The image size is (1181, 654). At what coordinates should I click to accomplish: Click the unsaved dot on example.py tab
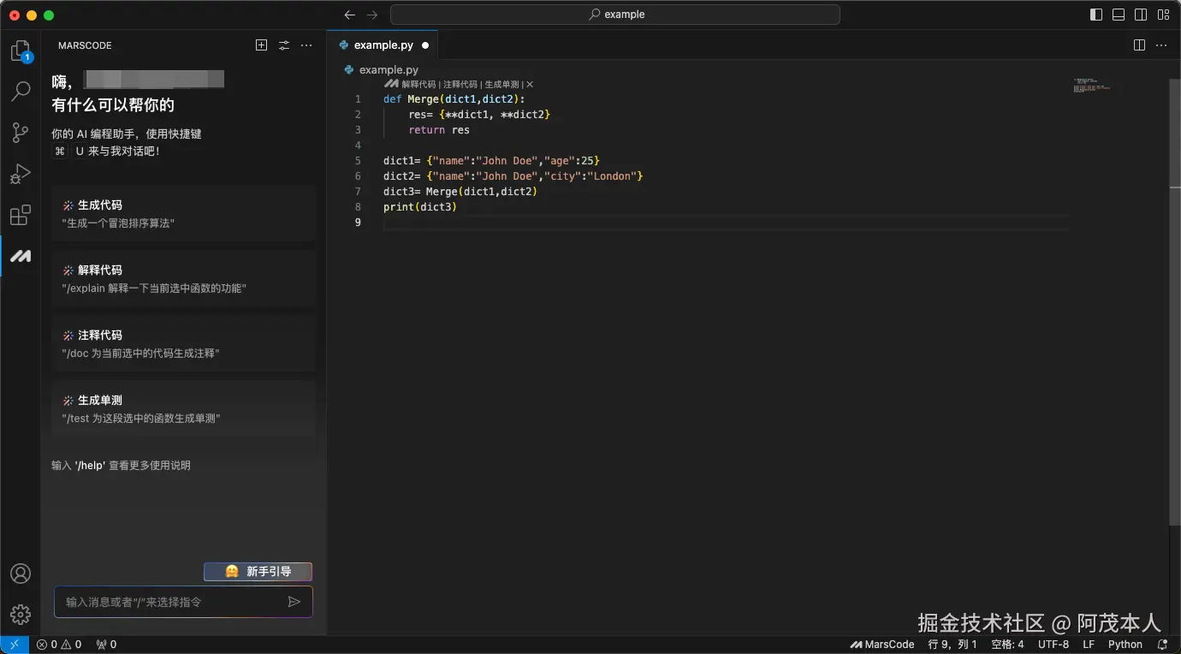pyautogui.click(x=424, y=45)
